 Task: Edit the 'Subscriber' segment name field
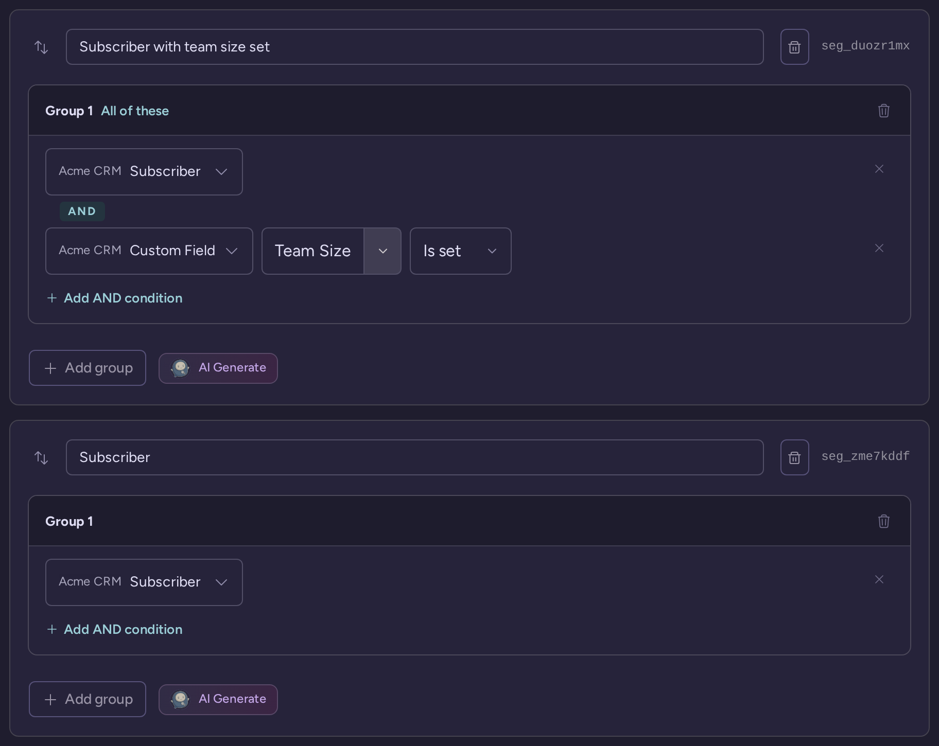(x=414, y=457)
